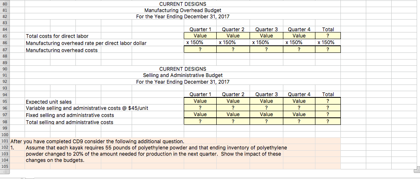Click 'Total selling and administrative costs' label
Viewport: 420px width, 179px height.
[69, 122]
